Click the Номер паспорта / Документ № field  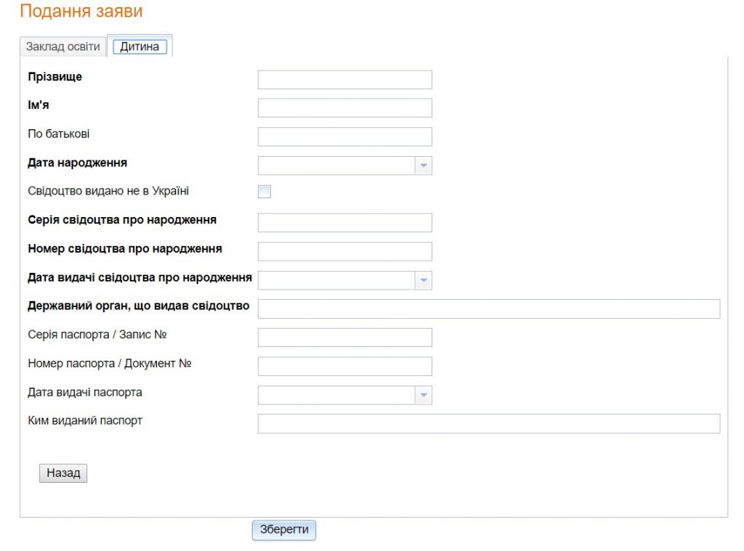344,366
